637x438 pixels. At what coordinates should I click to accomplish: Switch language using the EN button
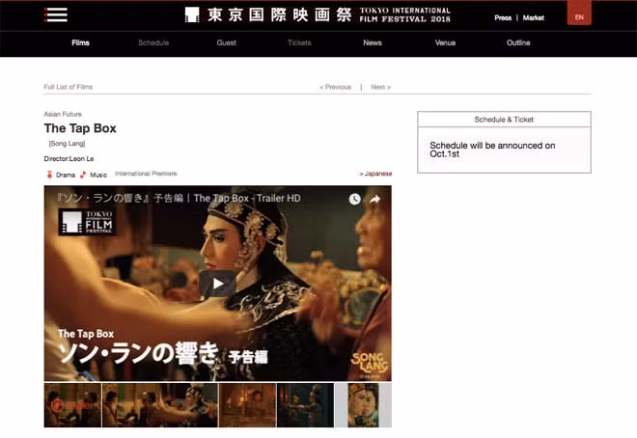click(578, 16)
